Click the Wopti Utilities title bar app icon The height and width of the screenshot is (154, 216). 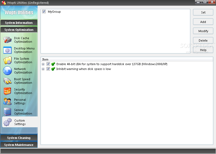point(4,3)
